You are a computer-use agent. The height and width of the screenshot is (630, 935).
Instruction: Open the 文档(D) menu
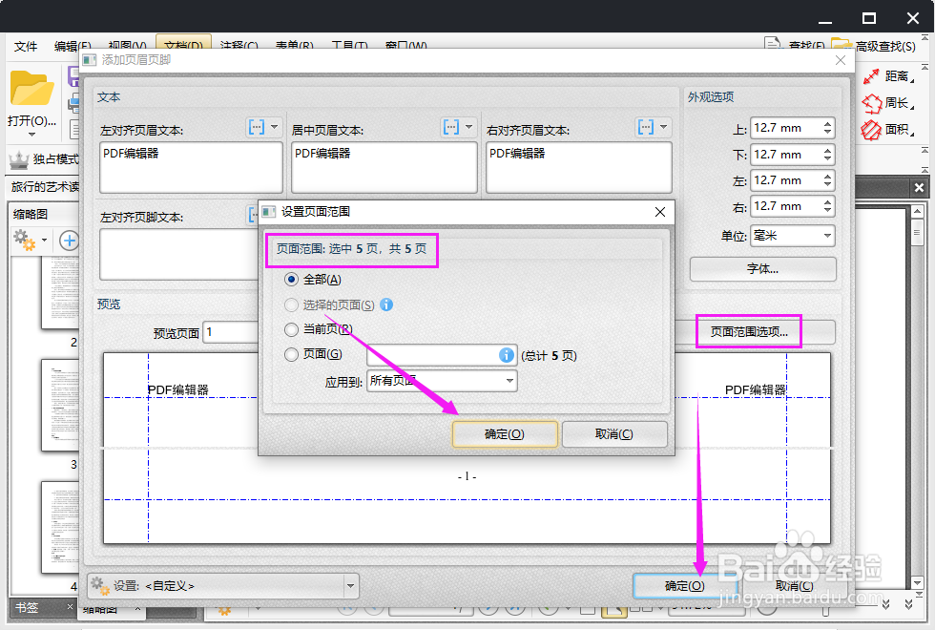click(x=185, y=44)
